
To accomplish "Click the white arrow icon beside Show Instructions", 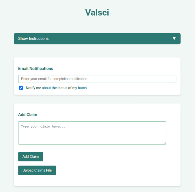I will (x=174, y=38).
